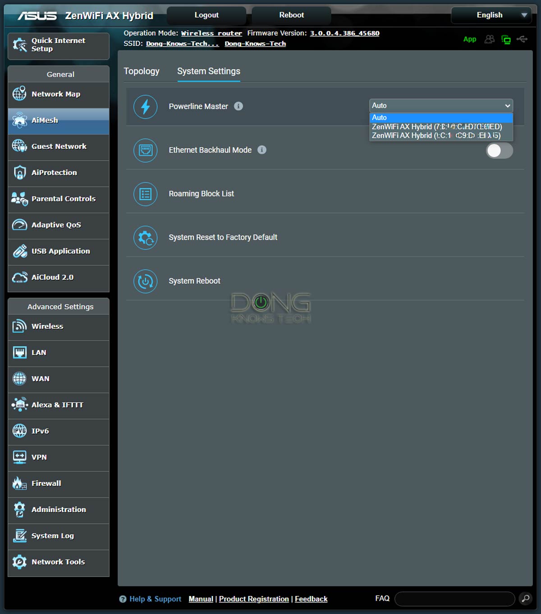
Task: Collapse the Powerline Master dropdown
Action: point(441,106)
